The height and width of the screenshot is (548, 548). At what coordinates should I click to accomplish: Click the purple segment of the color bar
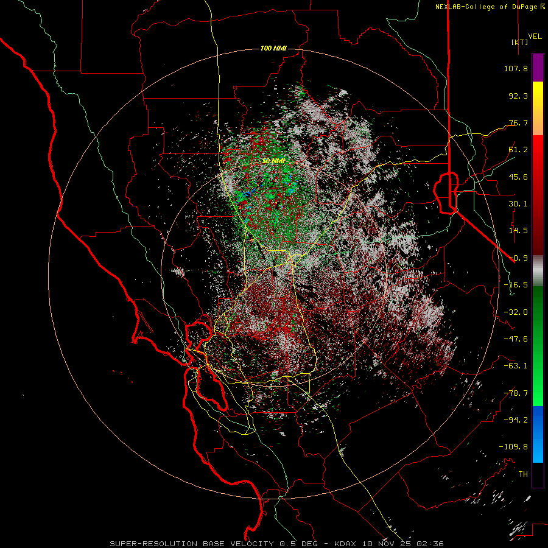(x=538, y=68)
